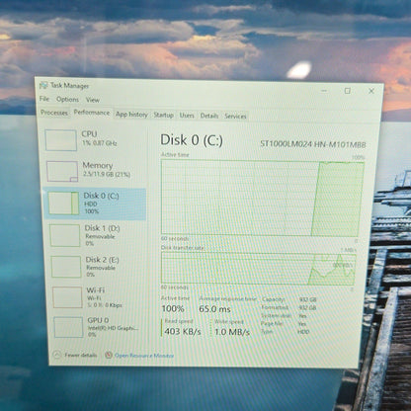Click the 403 KB/s read speed value
The height and width of the screenshot is (411, 411).
coord(183,331)
